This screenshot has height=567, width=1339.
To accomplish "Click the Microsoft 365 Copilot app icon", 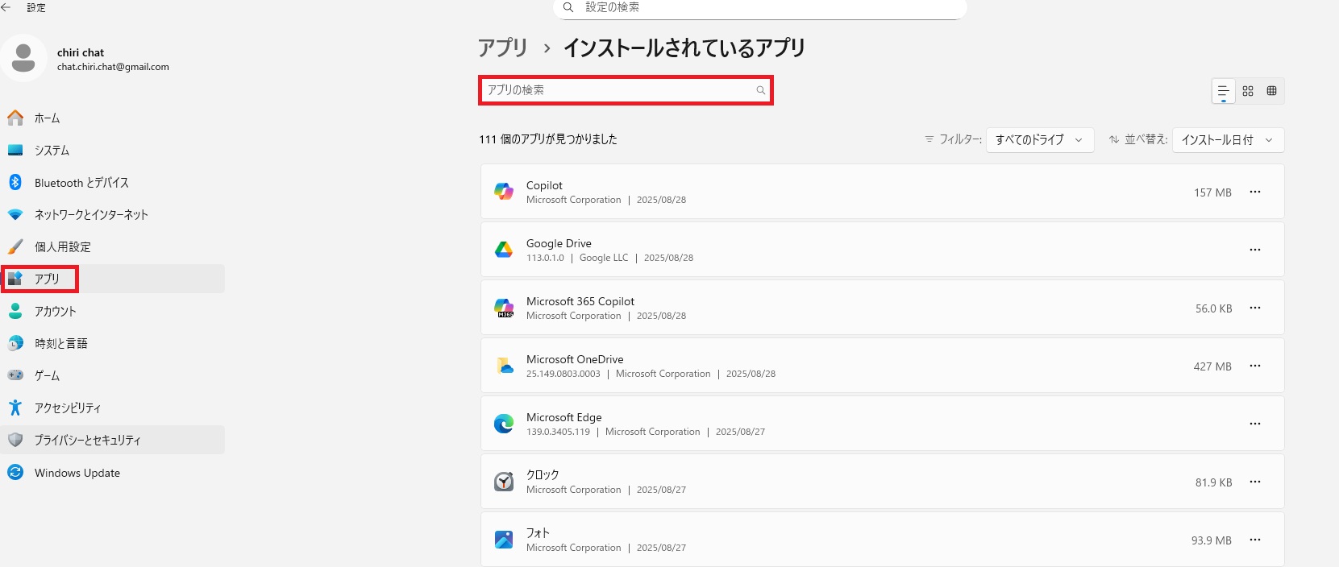I will [504, 308].
